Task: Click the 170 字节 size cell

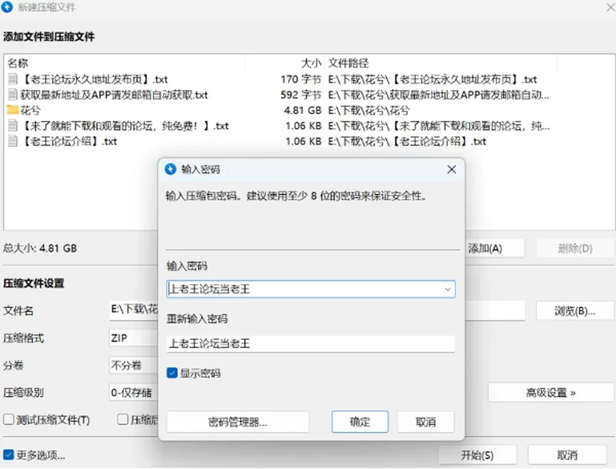Action: point(301,79)
